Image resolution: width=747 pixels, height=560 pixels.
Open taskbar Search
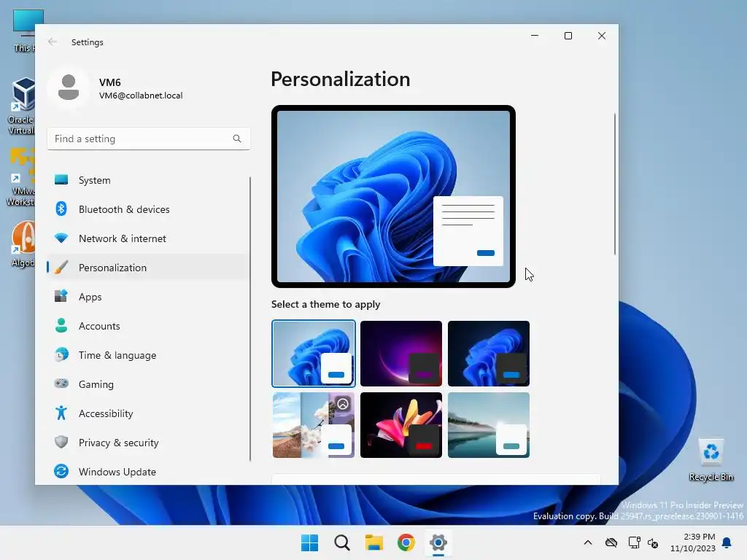coord(342,542)
